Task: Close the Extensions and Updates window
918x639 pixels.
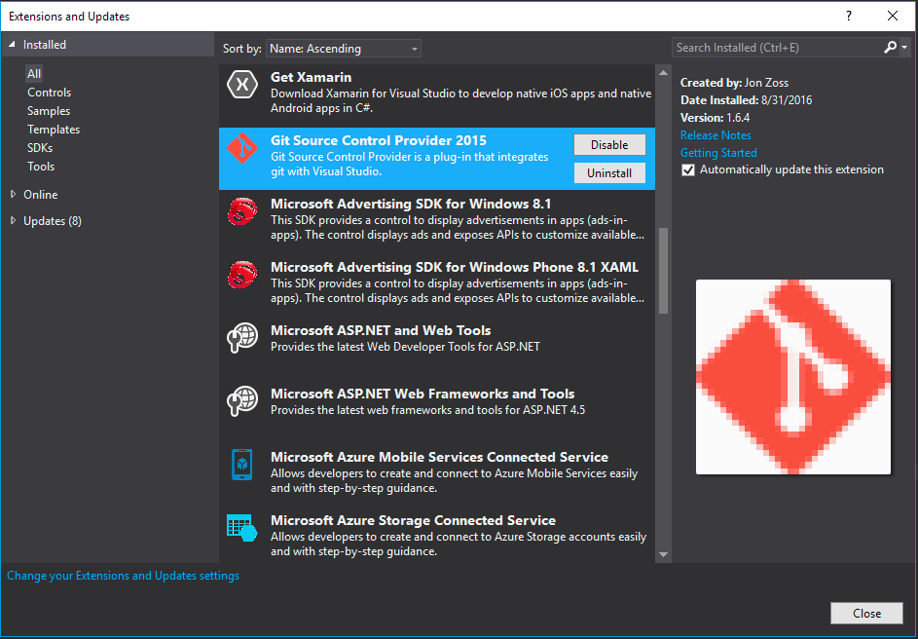Action: point(893,16)
